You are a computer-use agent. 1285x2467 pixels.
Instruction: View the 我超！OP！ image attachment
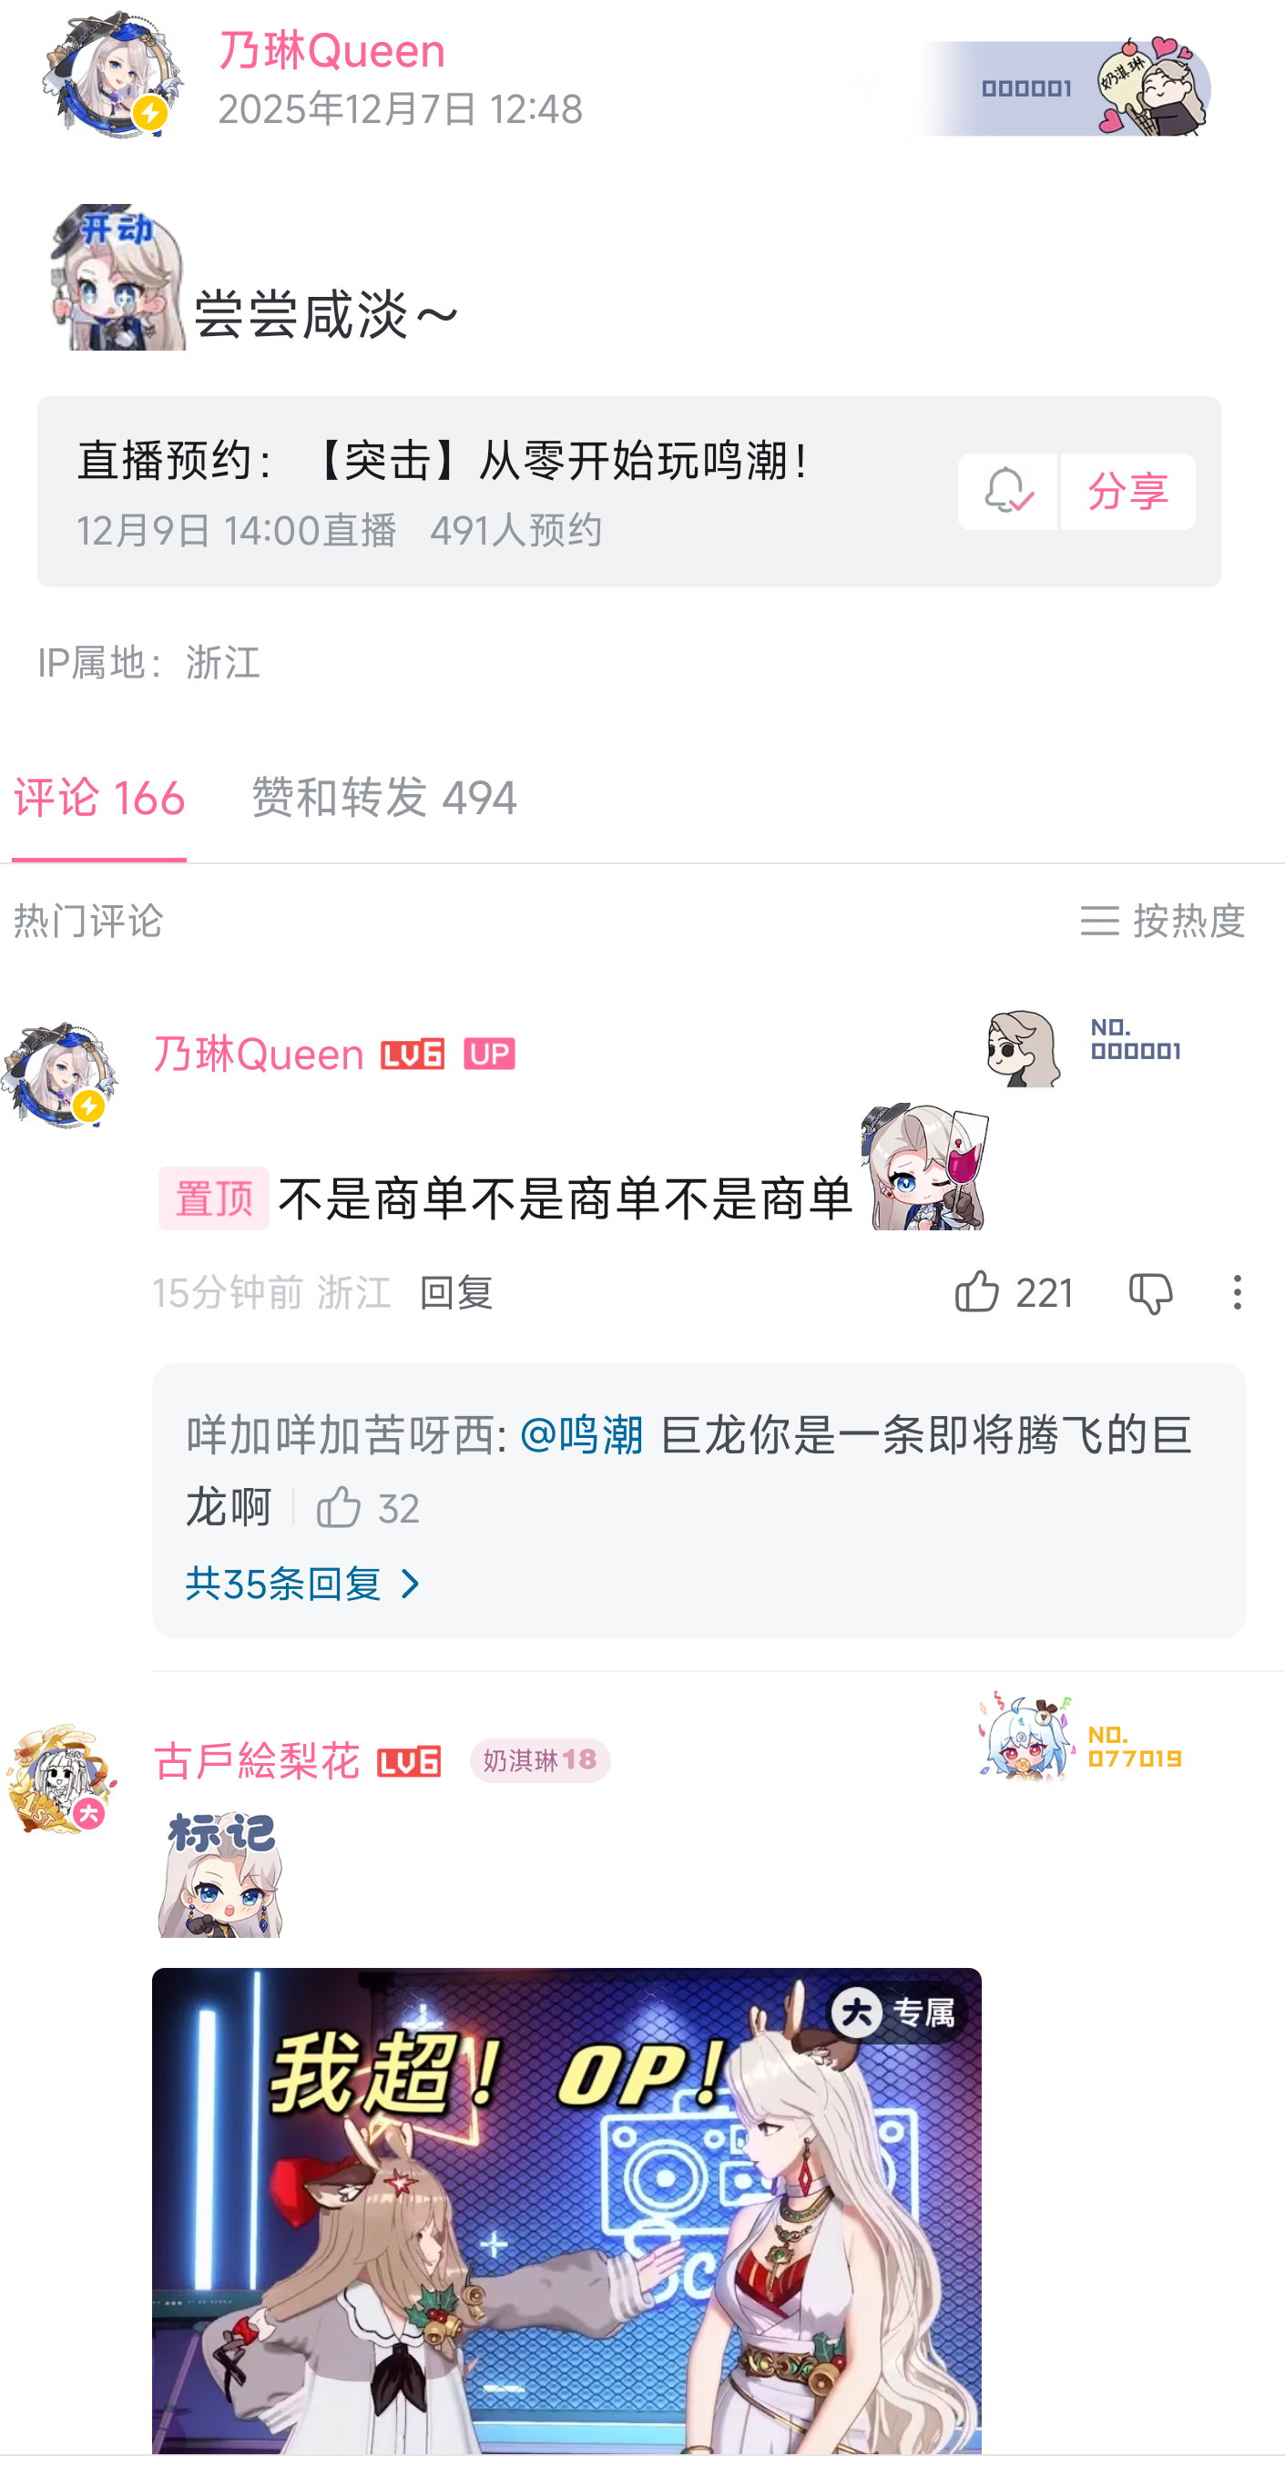pos(566,2210)
